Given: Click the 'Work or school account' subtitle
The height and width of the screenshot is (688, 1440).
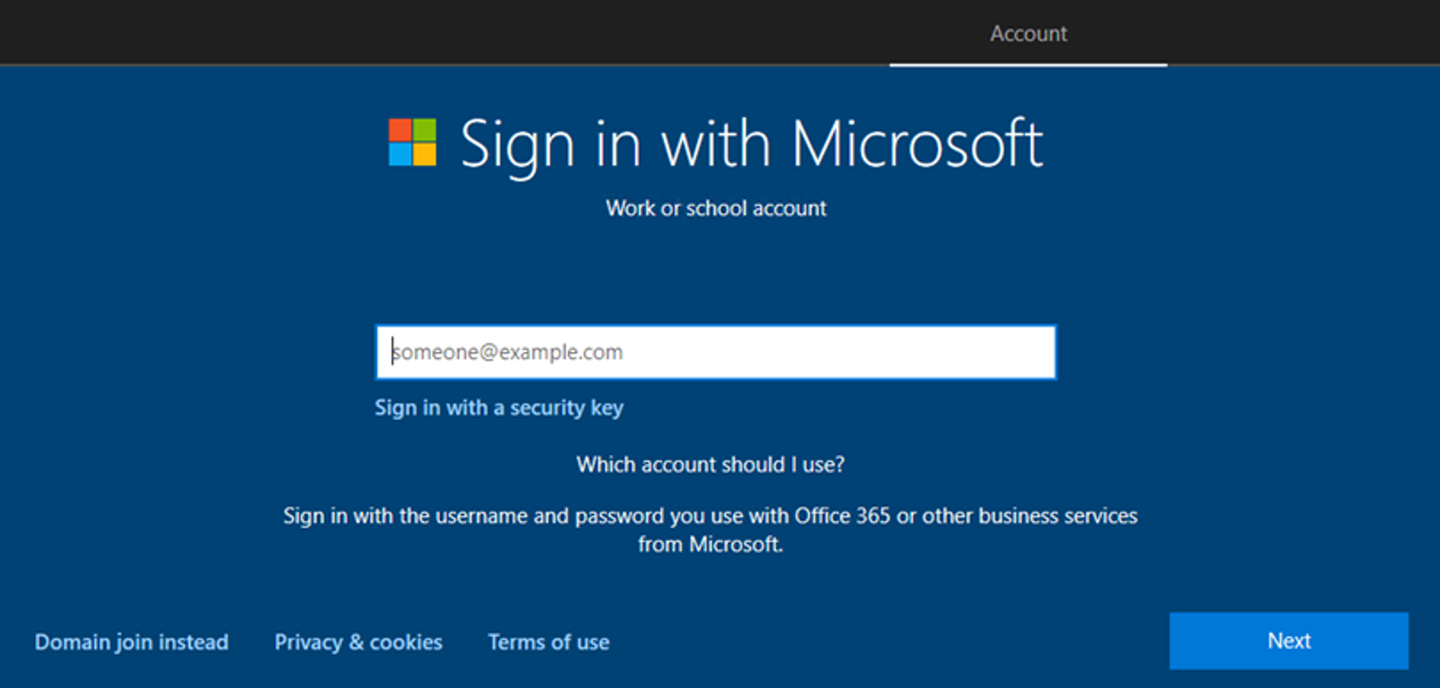Looking at the screenshot, I should pyautogui.click(x=716, y=208).
